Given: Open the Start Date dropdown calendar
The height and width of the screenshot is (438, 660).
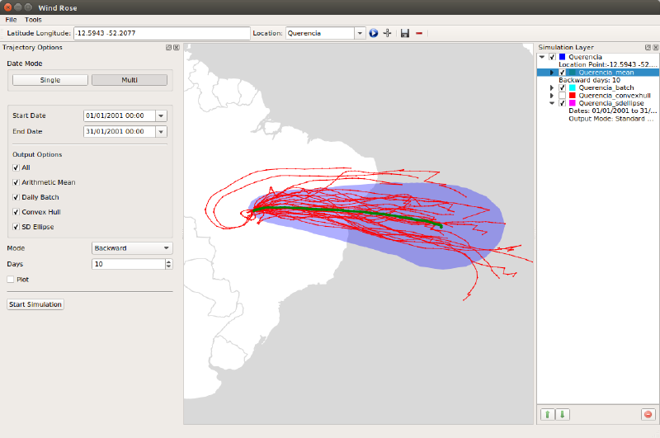Looking at the screenshot, I should pyautogui.click(x=161, y=116).
